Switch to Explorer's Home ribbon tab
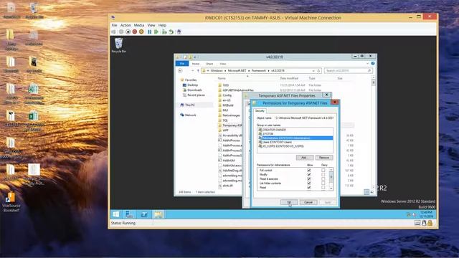 196,64
